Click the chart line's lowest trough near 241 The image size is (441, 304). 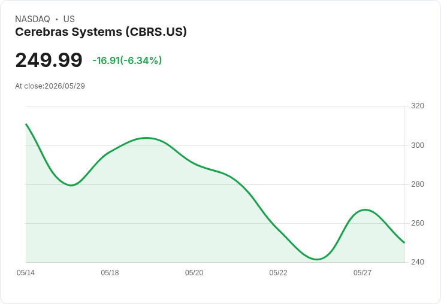[x=317, y=259]
